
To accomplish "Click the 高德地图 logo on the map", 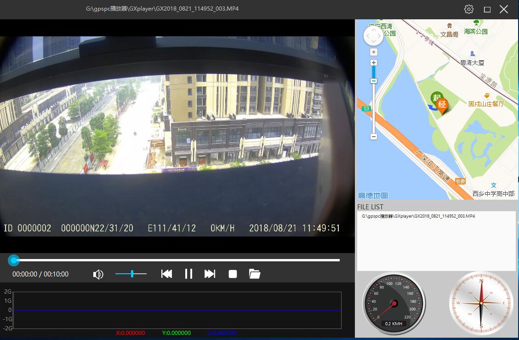I will tap(373, 195).
